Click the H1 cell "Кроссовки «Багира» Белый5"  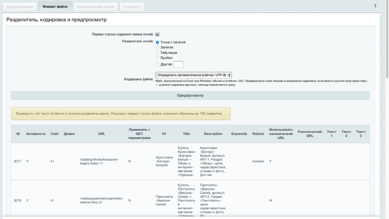(x=164, y=161)
